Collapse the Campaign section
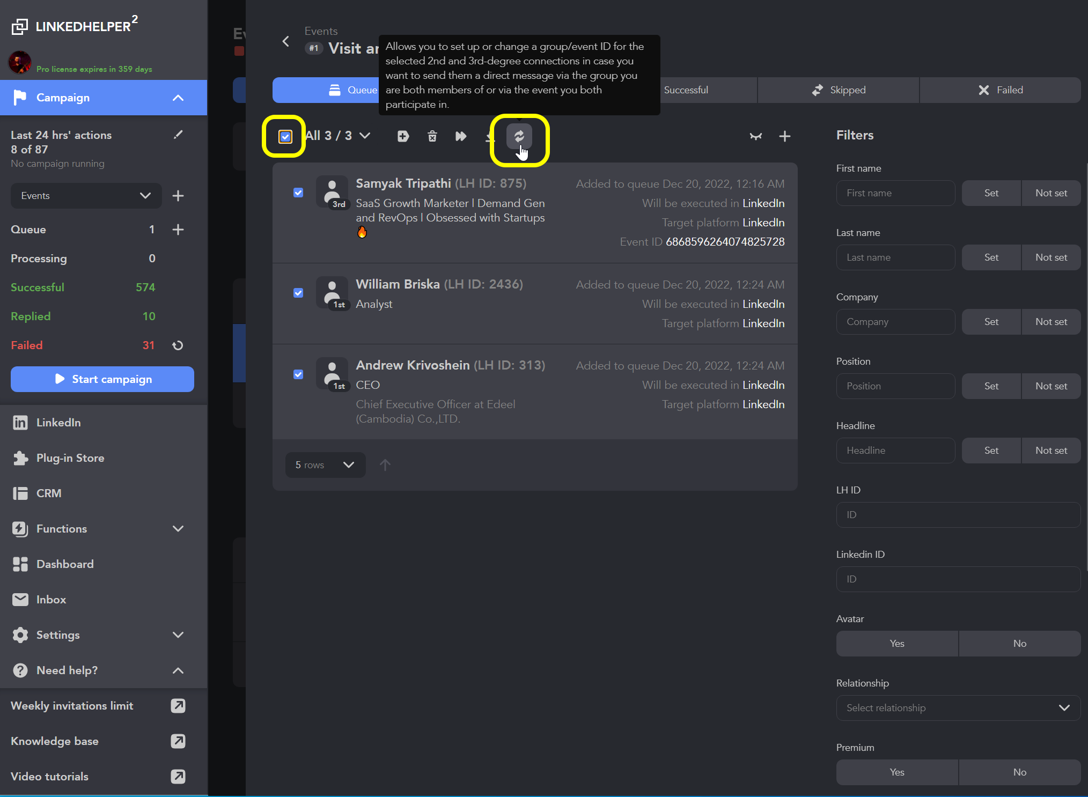This screenshot has height=797, width=1088. click(178, 98)
